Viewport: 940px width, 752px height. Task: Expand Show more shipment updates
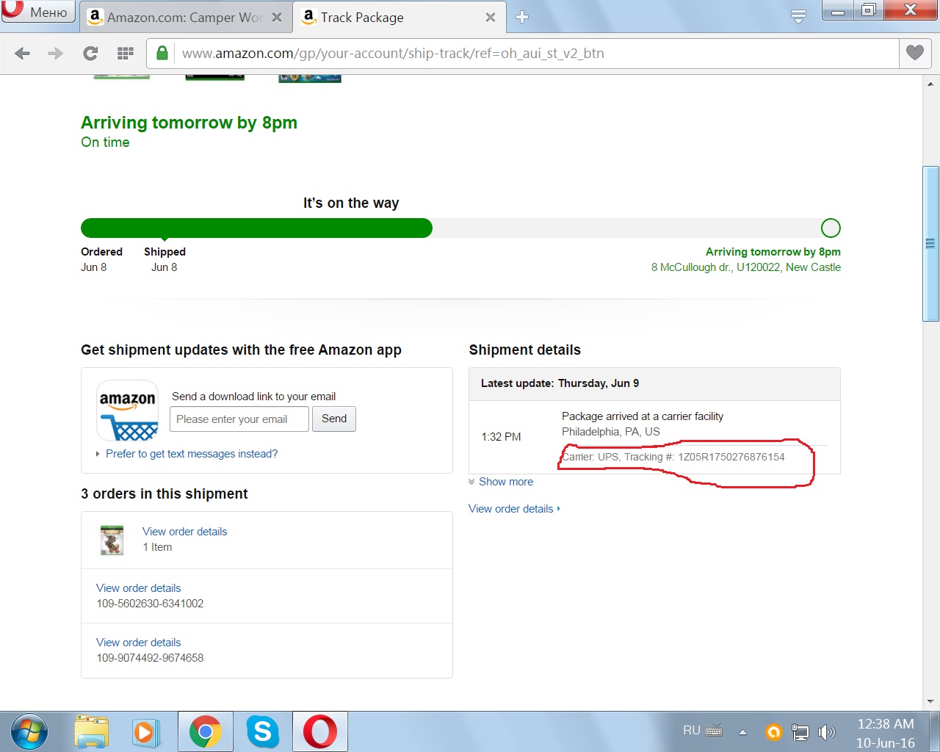(506, 482)
